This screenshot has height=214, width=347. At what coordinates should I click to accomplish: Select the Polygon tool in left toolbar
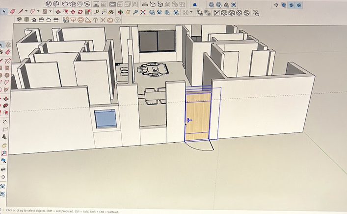[7, 75]
